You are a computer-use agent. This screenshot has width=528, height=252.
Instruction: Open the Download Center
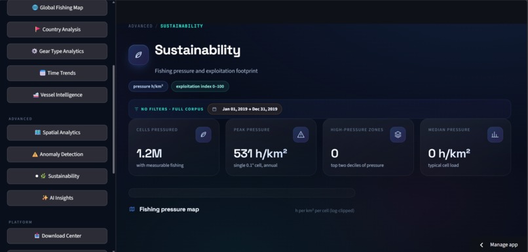[57, 236]
